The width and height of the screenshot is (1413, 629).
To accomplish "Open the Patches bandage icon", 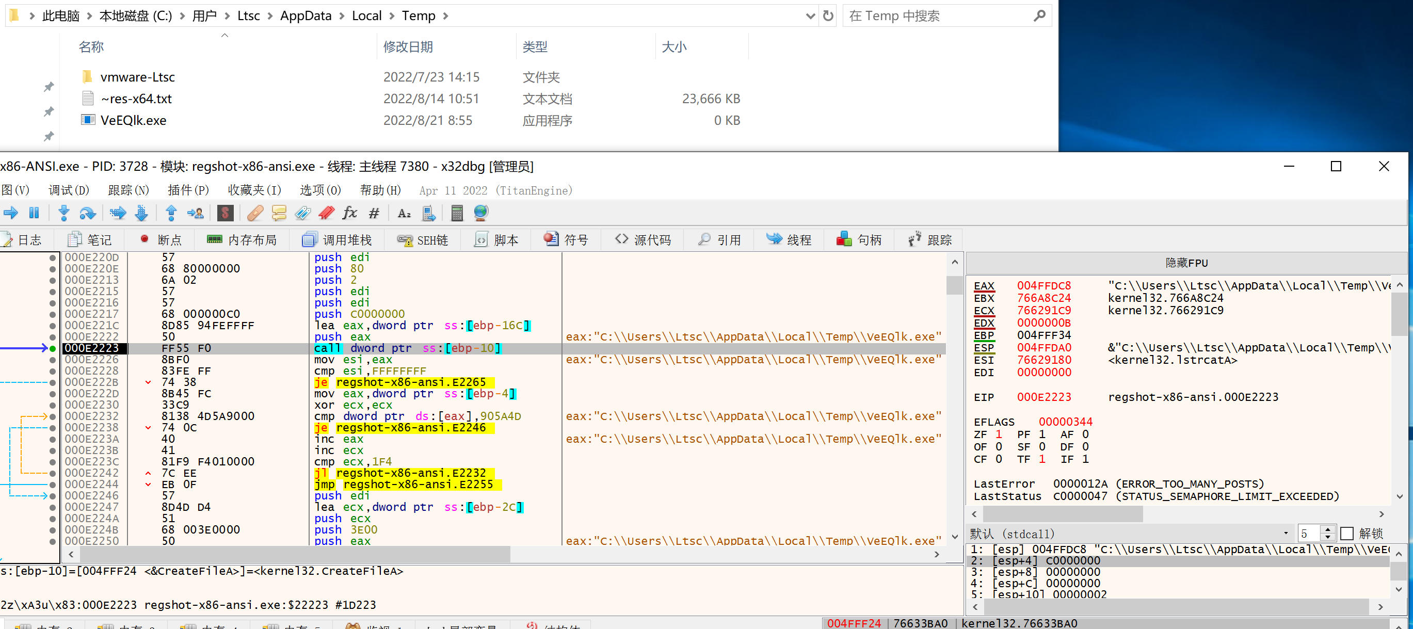I will (255, 213).
